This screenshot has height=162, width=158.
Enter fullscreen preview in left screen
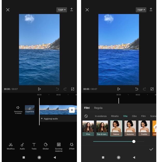[73, 89]
